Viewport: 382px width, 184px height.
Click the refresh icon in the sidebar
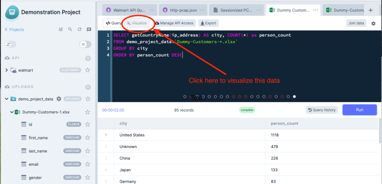[79, 30]
